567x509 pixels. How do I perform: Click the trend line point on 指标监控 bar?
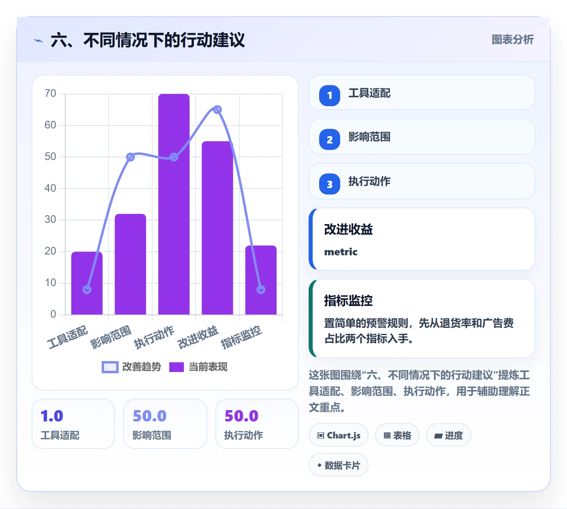261,289
